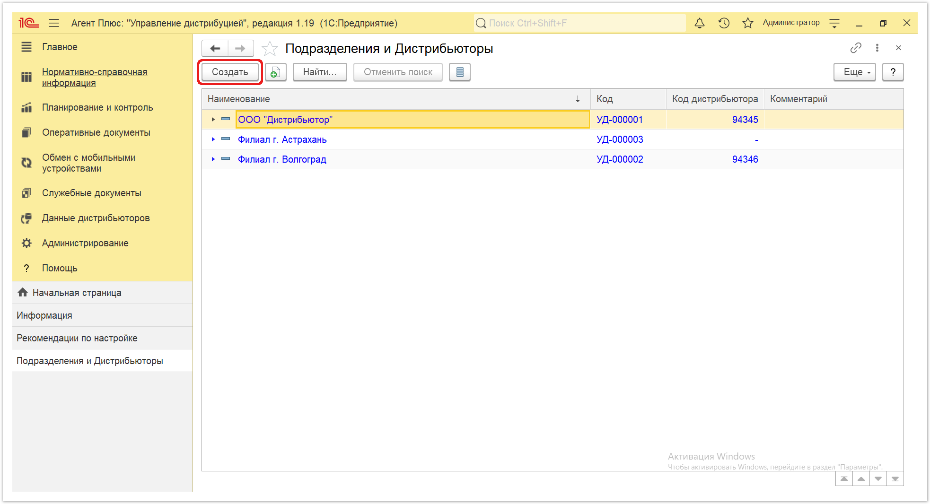
Task: Expand the ООО "Дистрибьютор" row
Action: [x=213, y=120]
